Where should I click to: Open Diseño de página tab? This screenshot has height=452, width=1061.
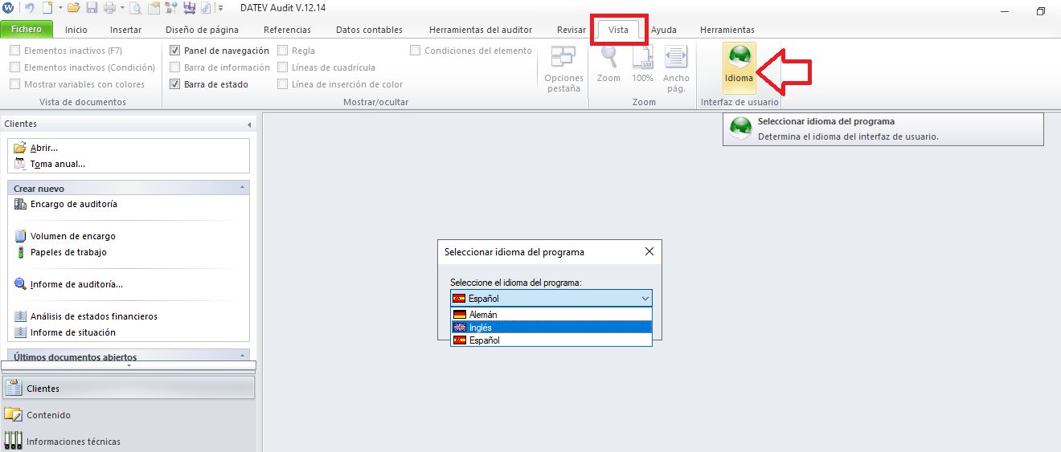point(202,30)
